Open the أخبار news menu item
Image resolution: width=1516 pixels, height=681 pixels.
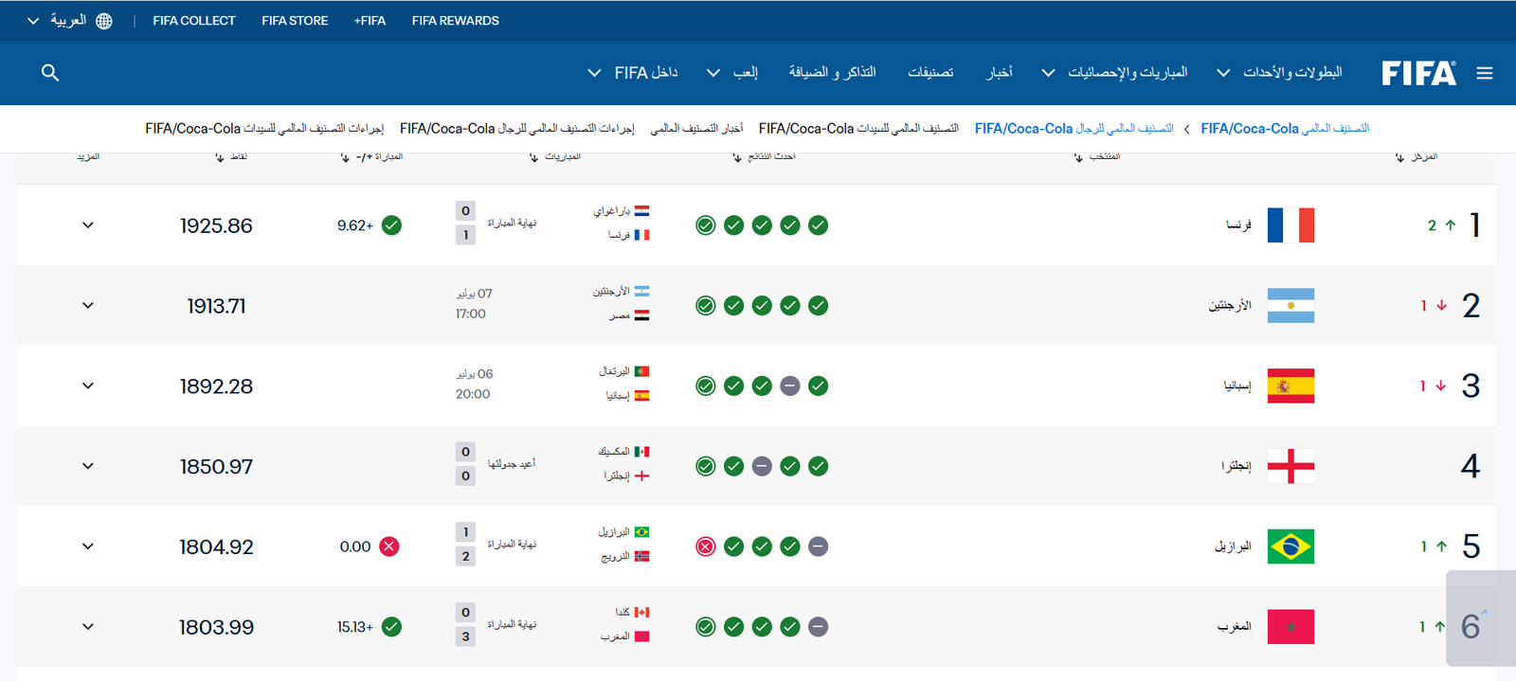point(999,73)
